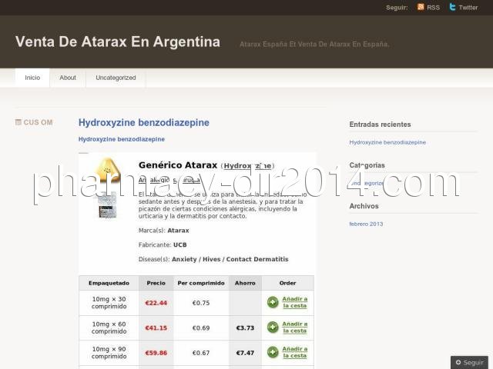Click Añadir a la cesta for 10mg × 60
Screen dimensions: 493x369
click(x=294, y=327)
